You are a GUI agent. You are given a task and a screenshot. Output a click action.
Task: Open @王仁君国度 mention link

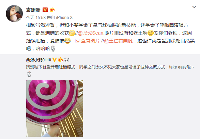coord(118,41)
